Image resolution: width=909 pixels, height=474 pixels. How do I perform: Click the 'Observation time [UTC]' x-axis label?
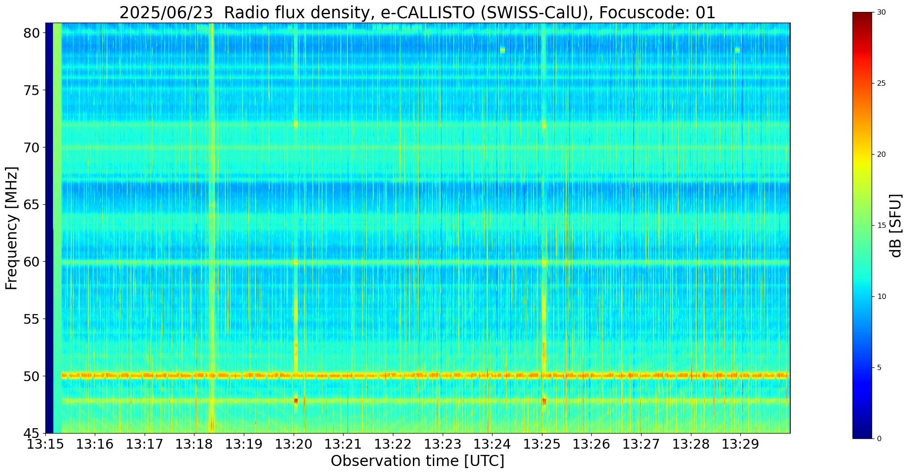coord(417,461)
